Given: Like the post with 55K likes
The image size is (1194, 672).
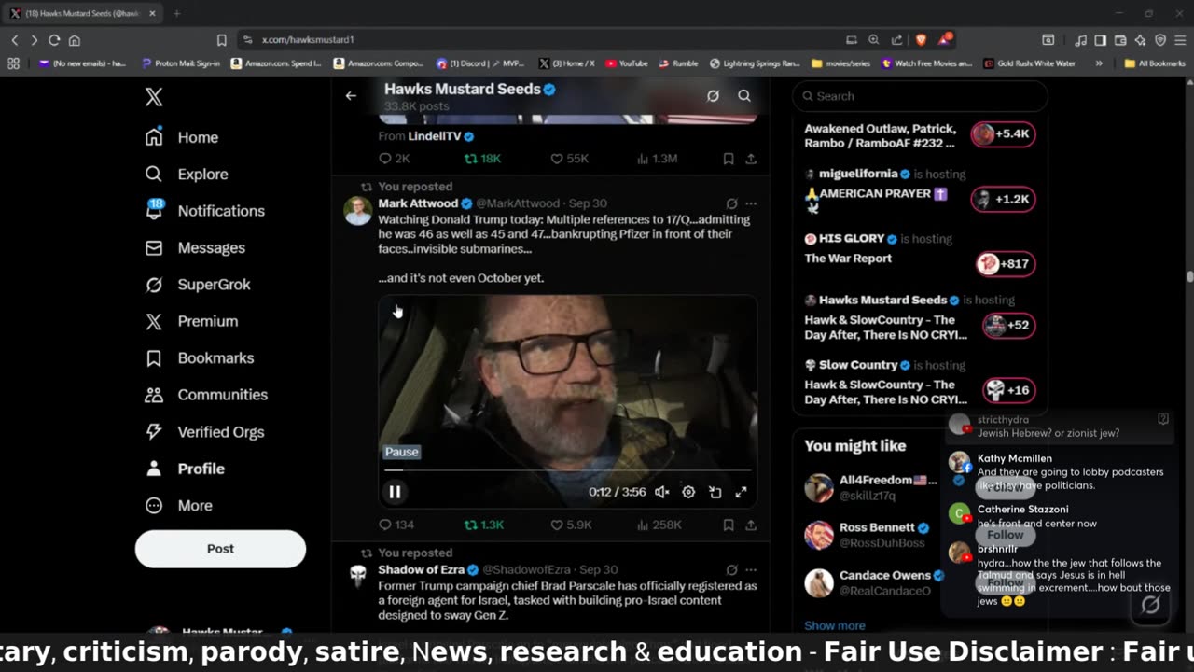Looking at the screenshot, I should (x=569, y=159).
